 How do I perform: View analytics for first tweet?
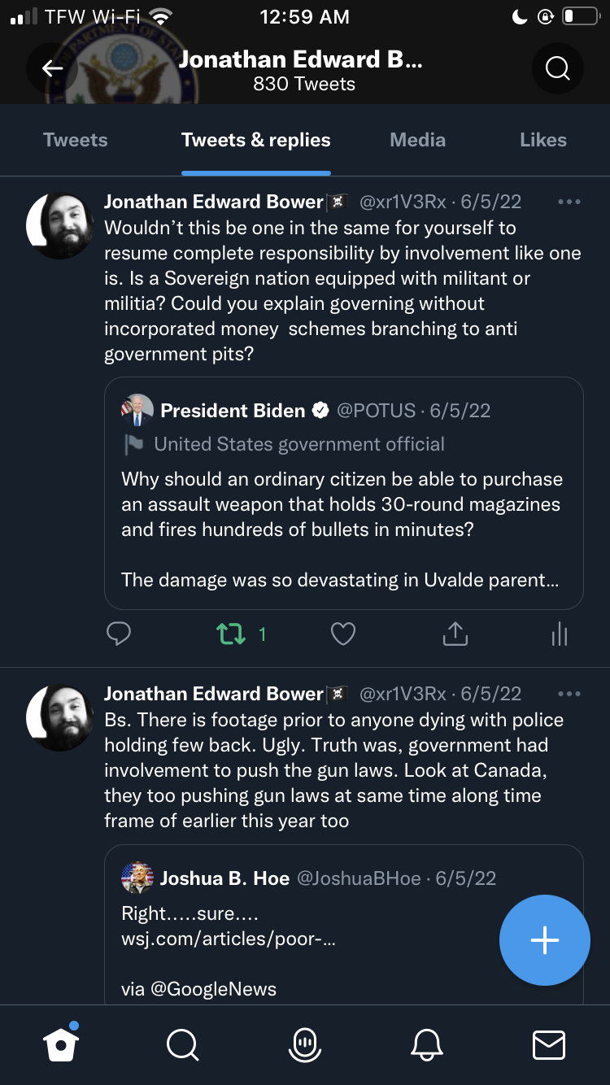point(559,634)
